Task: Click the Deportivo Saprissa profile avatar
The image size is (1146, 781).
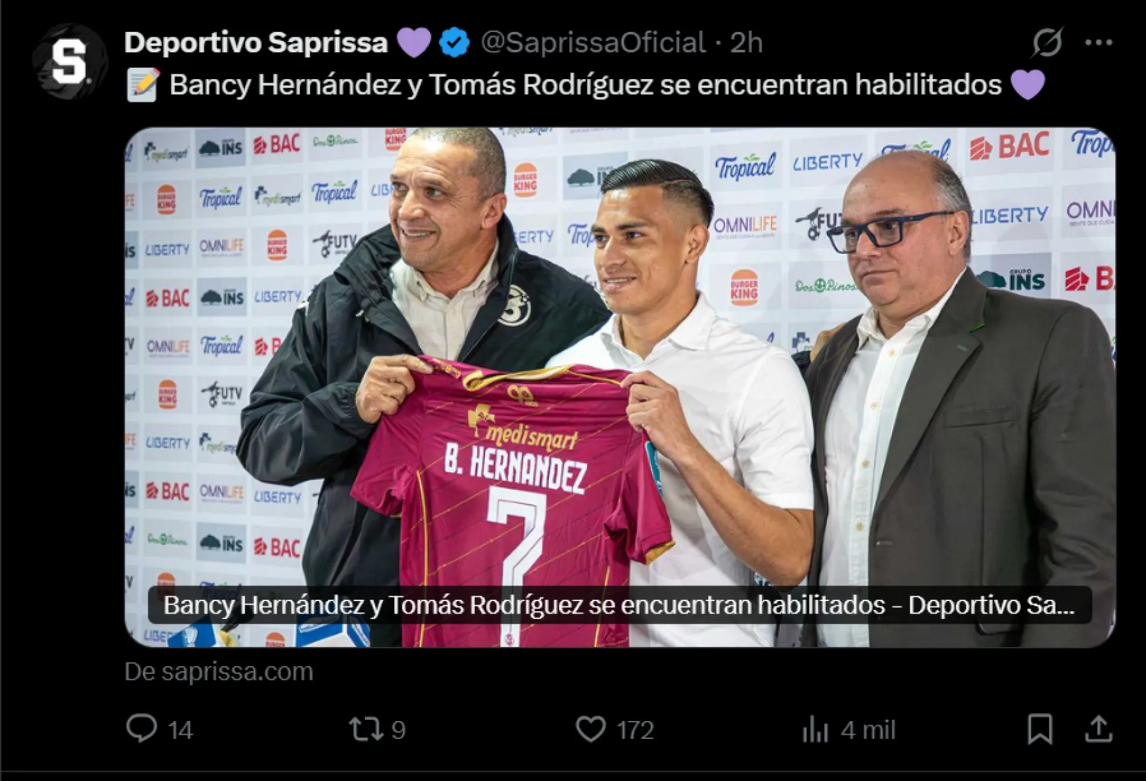Action: tap(69, 61)
